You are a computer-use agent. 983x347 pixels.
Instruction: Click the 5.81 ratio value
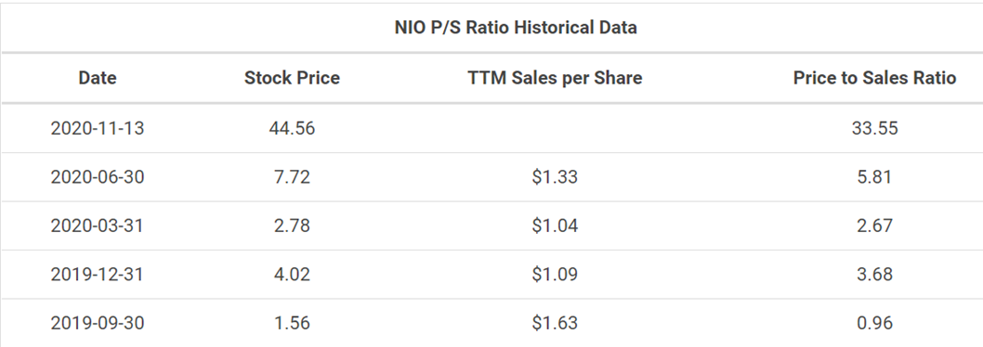(874, 177)
